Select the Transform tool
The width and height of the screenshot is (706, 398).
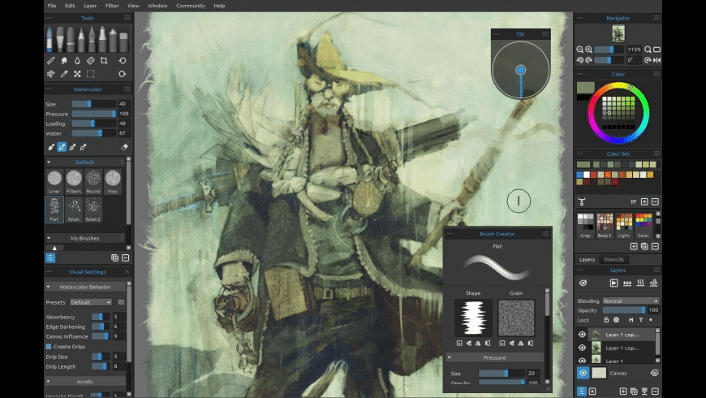(77, 74)
